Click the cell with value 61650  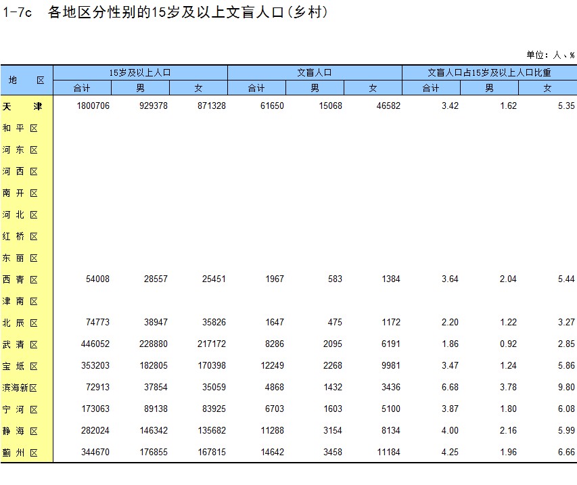273,106
